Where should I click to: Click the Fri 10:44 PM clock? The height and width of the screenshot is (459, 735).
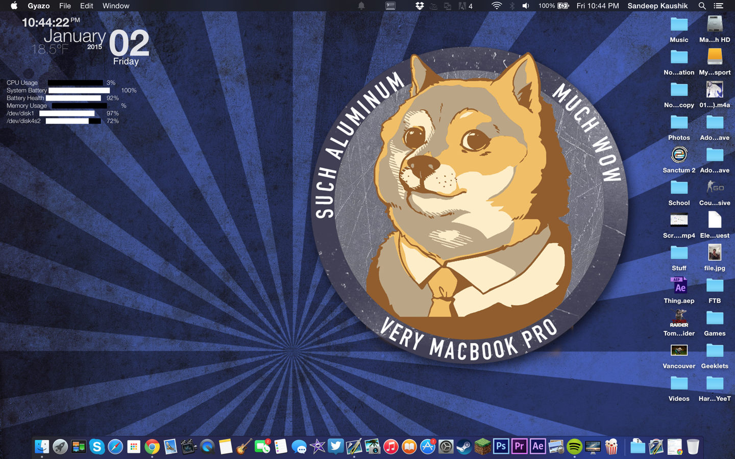(x=598, y=6)
